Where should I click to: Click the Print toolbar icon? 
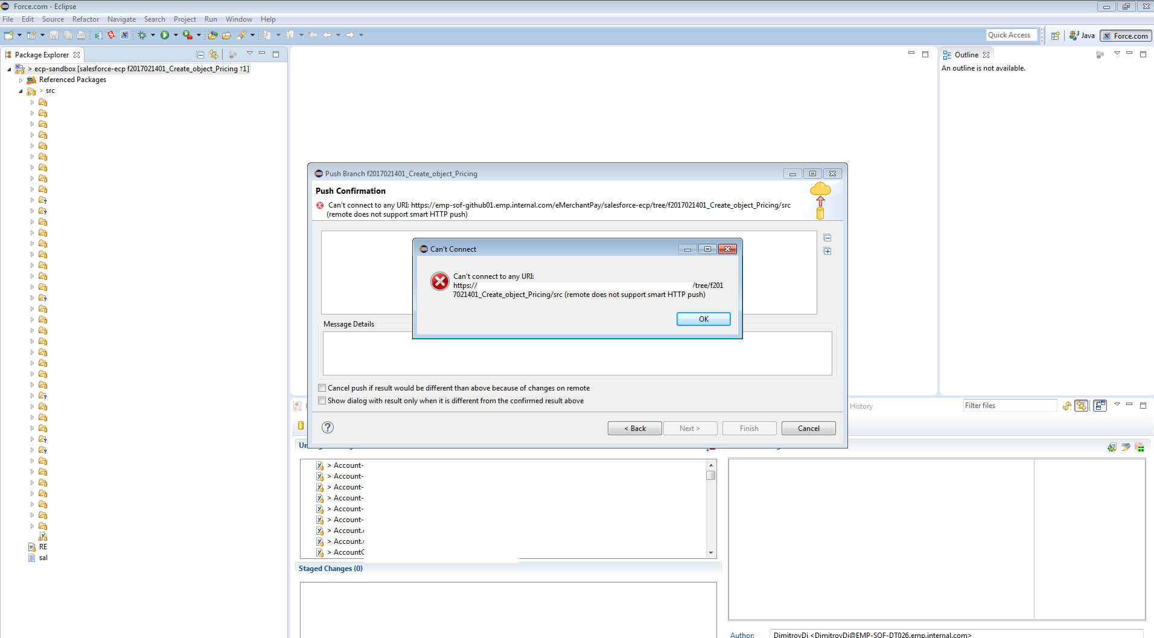click(81, 35)
